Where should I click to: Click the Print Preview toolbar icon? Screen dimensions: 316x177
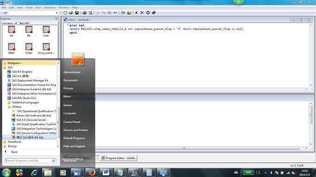coord(91,13)
